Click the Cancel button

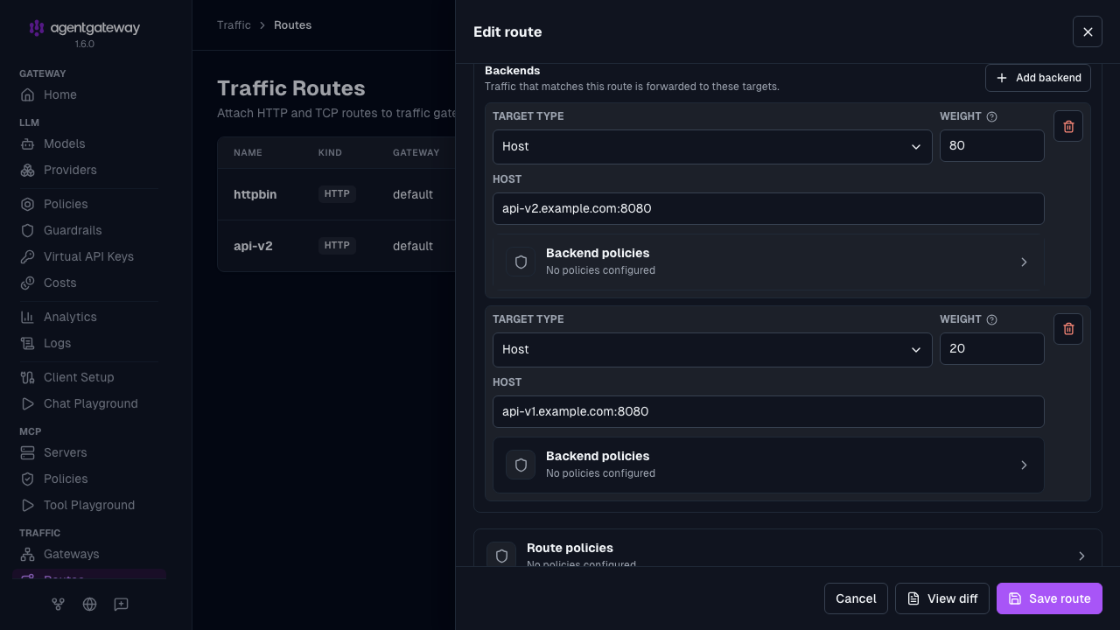click(x=856, y=598)
